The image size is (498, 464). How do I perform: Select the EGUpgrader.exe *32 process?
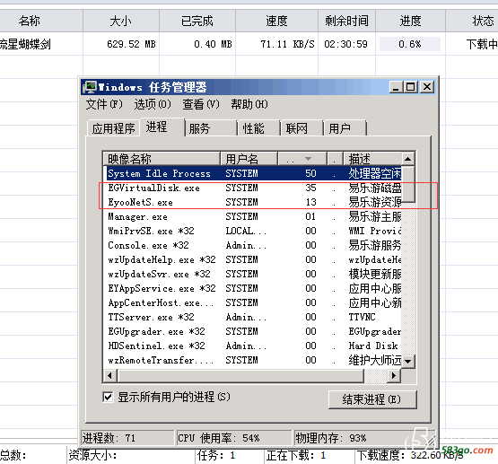pos(252,331)
